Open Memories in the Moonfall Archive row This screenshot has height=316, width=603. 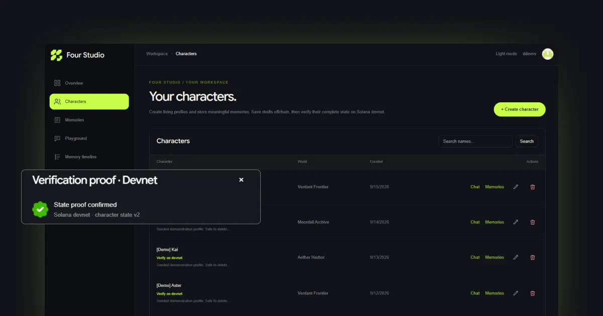click(494, 222)
